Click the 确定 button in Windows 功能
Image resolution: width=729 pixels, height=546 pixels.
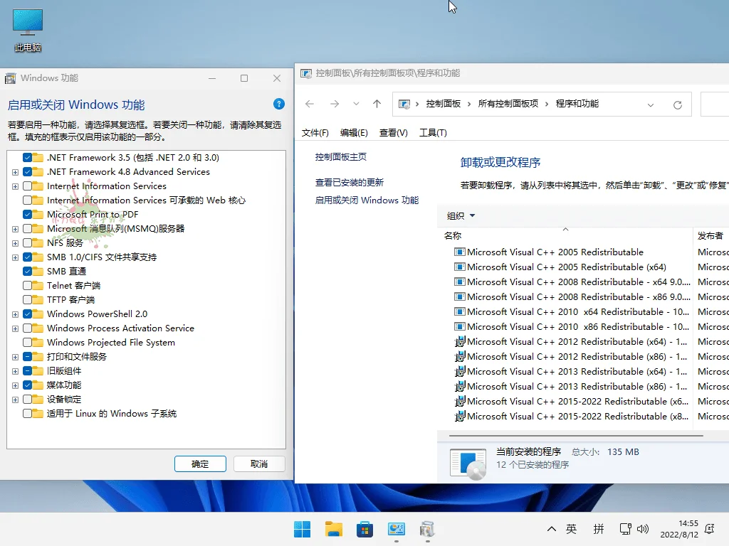point(200,463)
